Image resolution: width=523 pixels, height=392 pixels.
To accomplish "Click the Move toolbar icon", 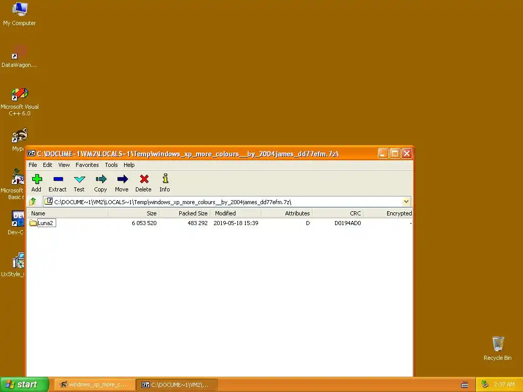I will (122, 179).
